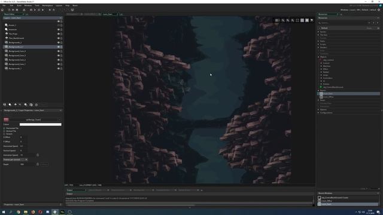The width and height of the screenshot is (383, 215).
Task: Click the target manager icon top right
Action: pos(379,10)
